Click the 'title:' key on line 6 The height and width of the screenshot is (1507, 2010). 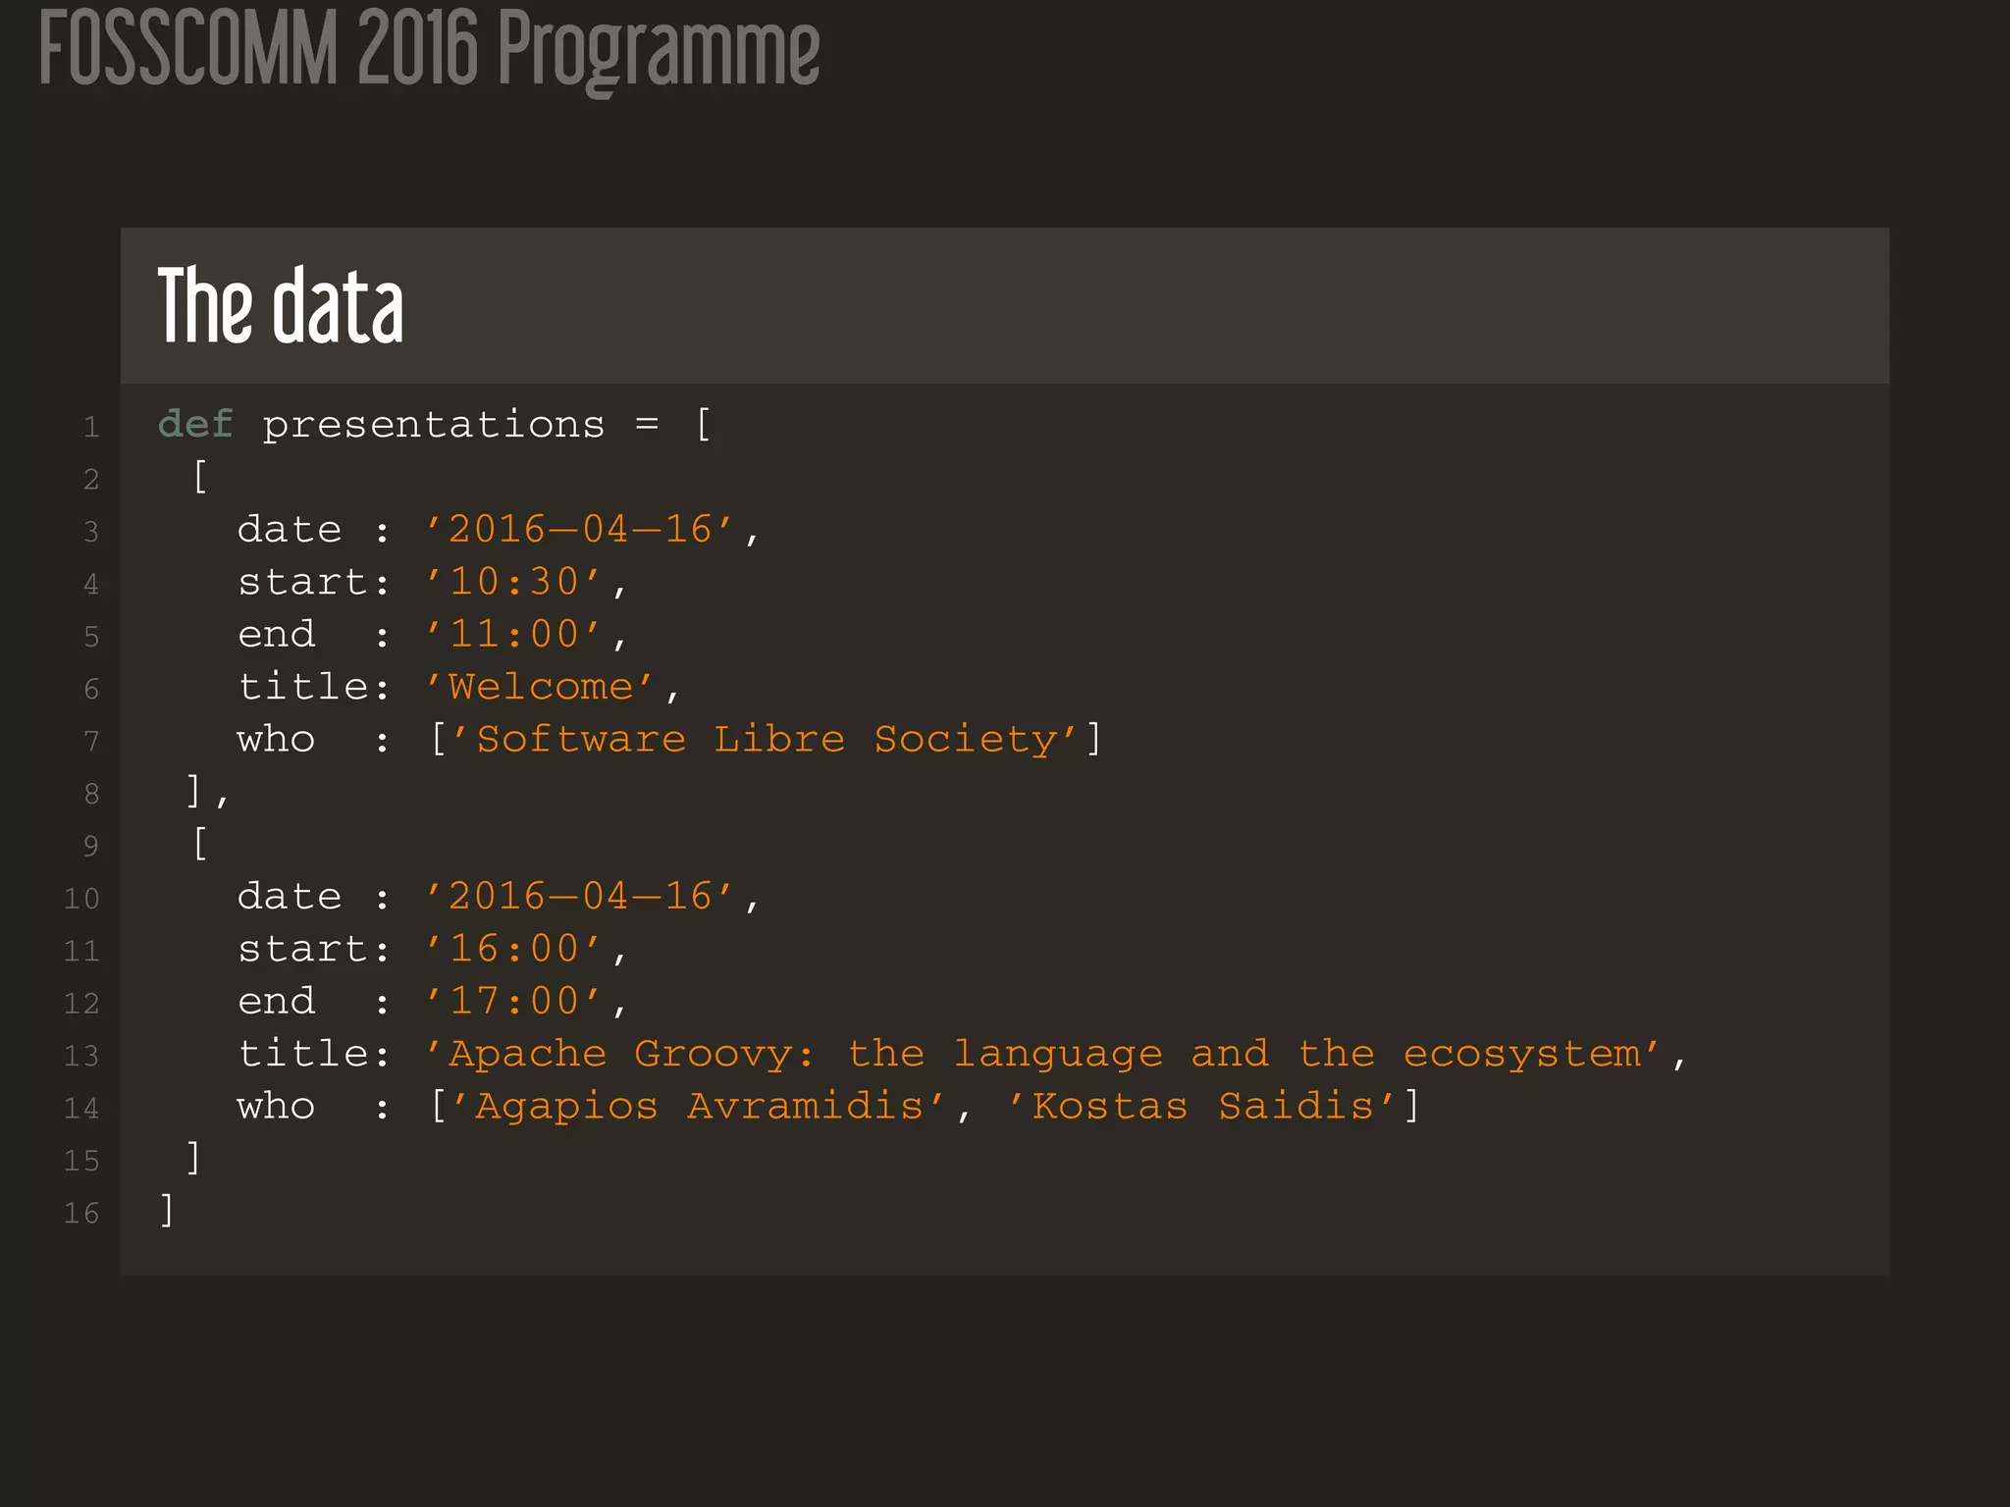pos(314,687)
